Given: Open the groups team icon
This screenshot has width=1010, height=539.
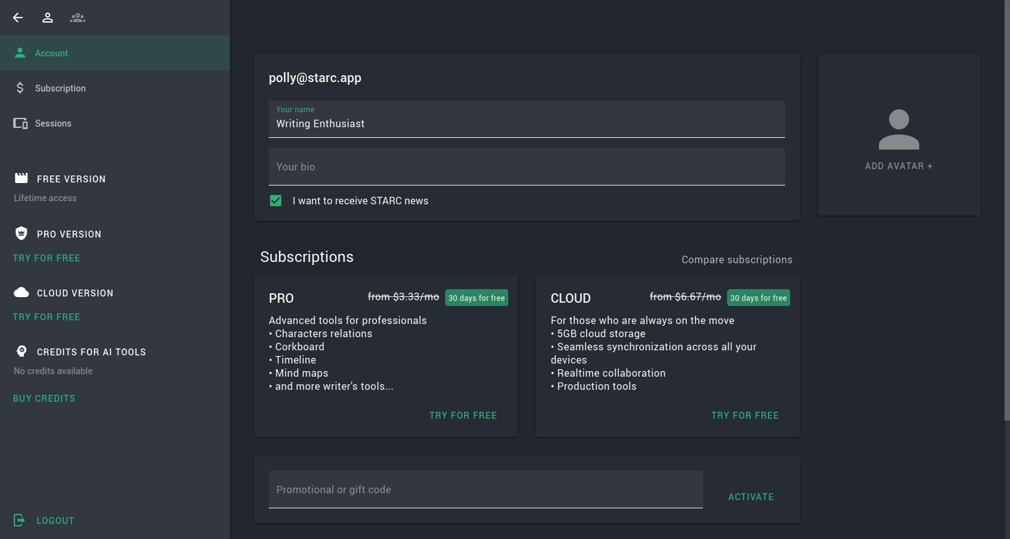Looking at the screenshot, I should click(x=78, y=18).
